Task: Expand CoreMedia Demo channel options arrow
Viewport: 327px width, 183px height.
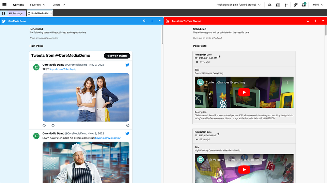Action: click(x=159, y=21)
